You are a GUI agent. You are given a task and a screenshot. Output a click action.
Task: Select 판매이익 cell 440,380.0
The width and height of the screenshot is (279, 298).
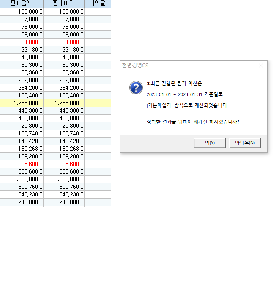click(64, 110)
